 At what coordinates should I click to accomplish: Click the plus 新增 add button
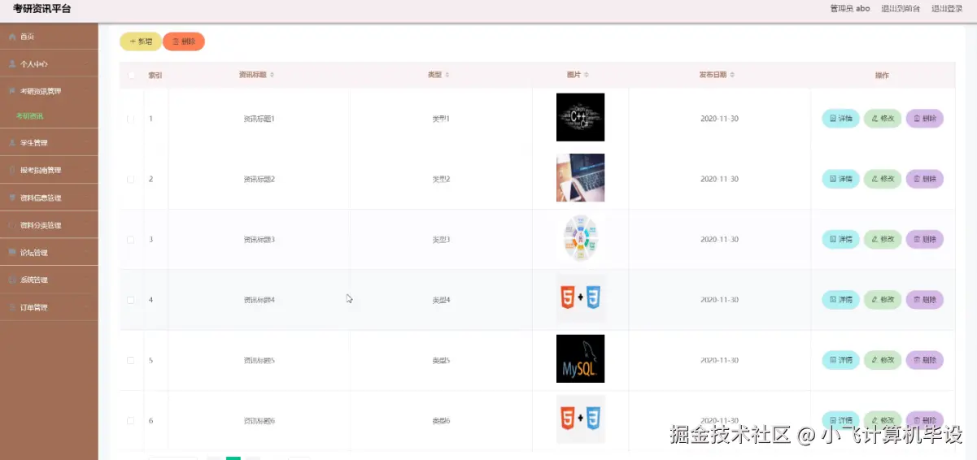(x=141, y=41)
